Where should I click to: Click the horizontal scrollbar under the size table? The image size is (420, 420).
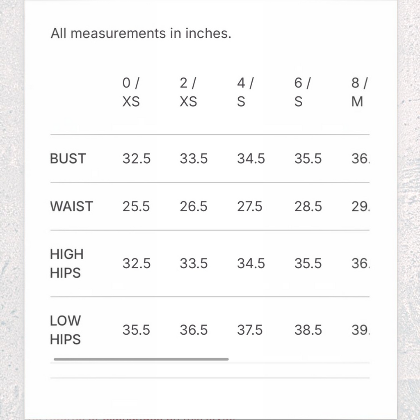(141, 359)
